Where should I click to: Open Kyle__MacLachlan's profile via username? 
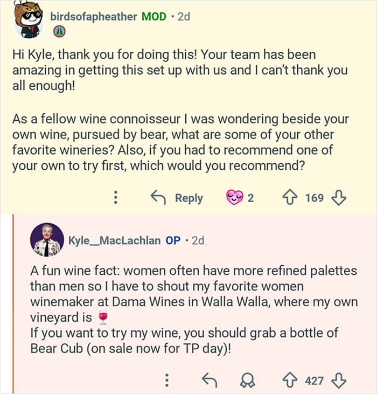click(114, 240)
